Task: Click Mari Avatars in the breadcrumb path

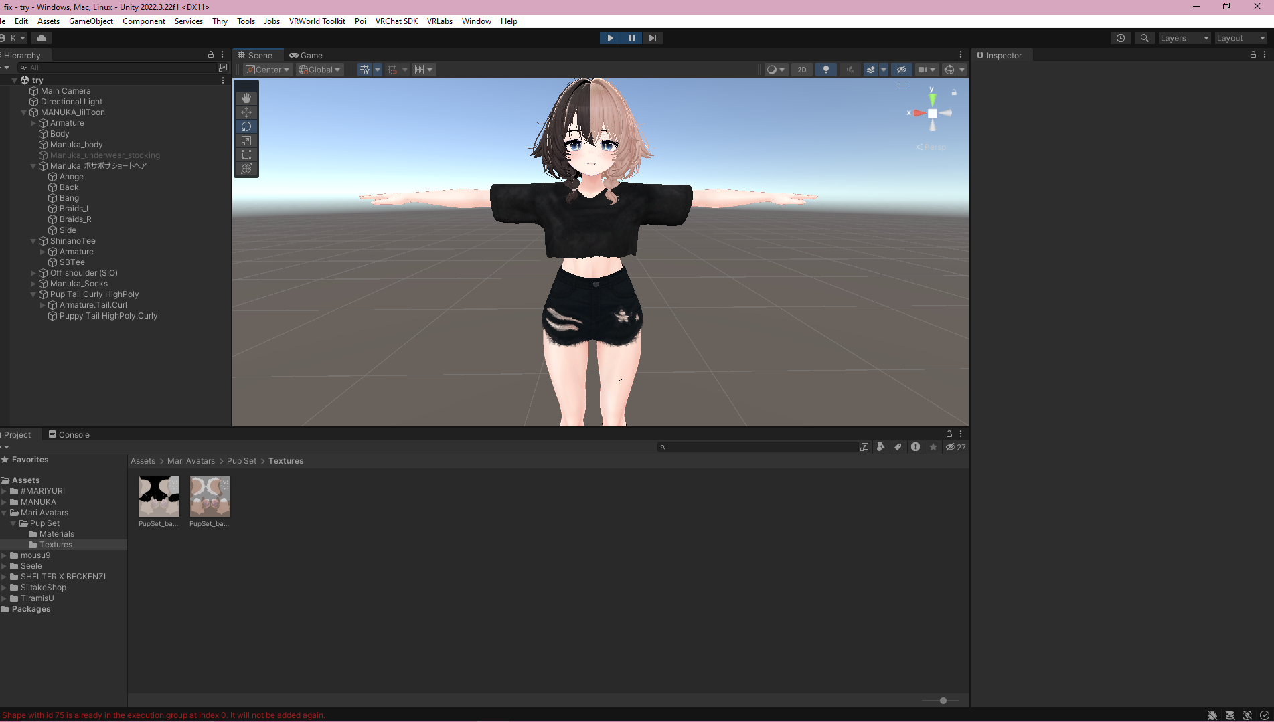Action: [191, 461]
